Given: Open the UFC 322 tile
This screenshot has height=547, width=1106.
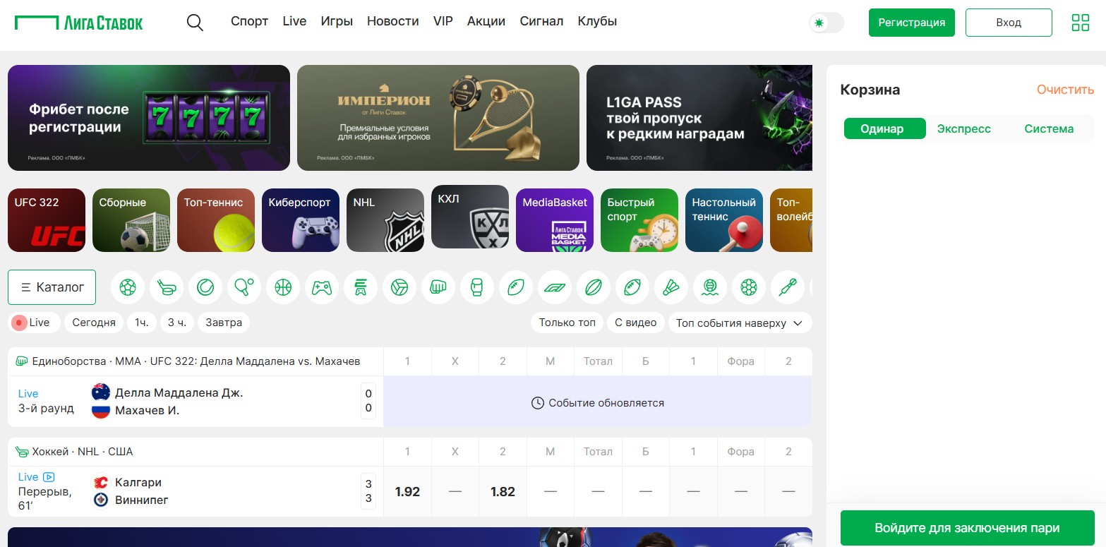Looking at the screenshot, I should pos(47,220).
